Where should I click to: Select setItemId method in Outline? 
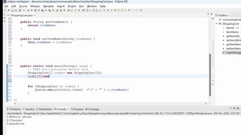[x=232, y=40]
